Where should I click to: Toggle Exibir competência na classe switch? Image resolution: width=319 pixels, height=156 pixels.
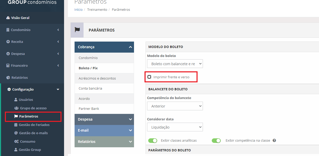point(216,141)
